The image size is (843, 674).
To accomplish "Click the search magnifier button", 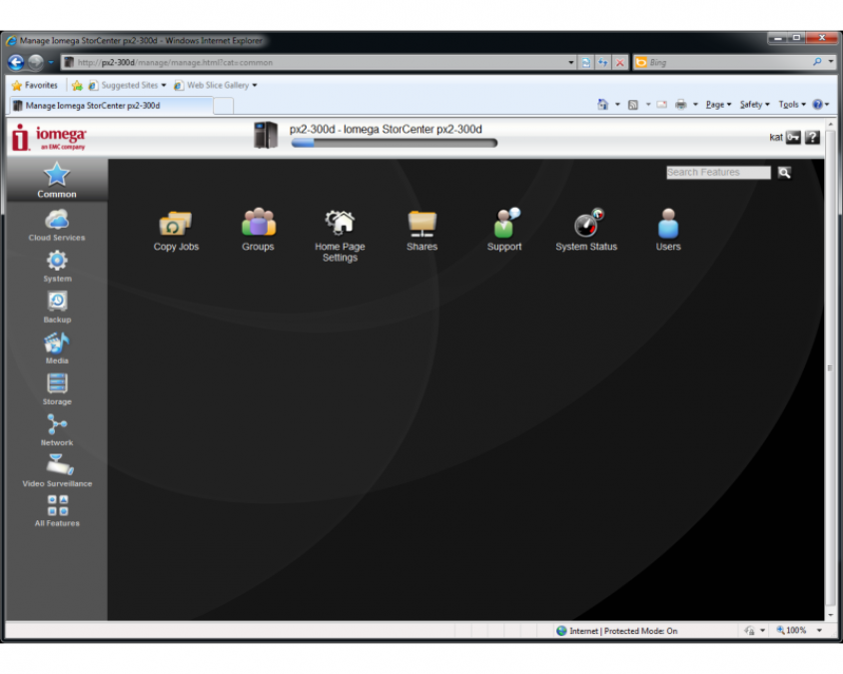I will tap(784, 173).
